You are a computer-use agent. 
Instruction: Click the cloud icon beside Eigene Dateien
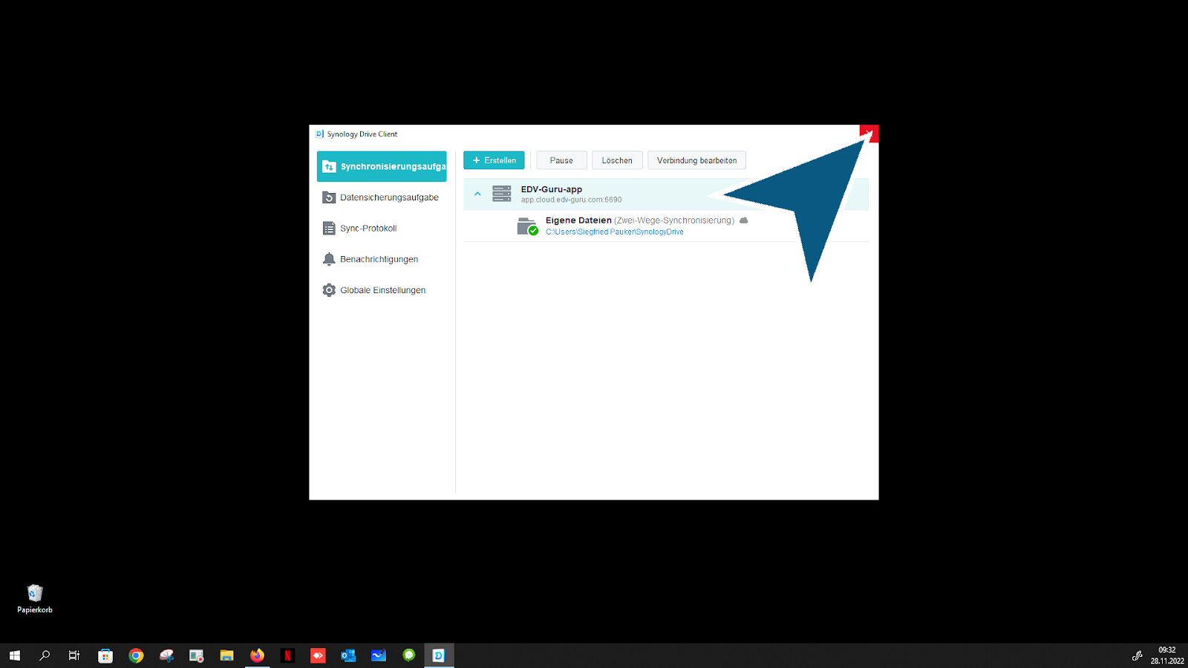[743, 220]
